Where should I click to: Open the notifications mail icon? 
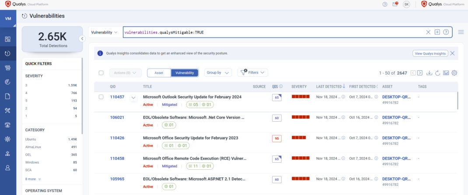(x=395, y=4)
